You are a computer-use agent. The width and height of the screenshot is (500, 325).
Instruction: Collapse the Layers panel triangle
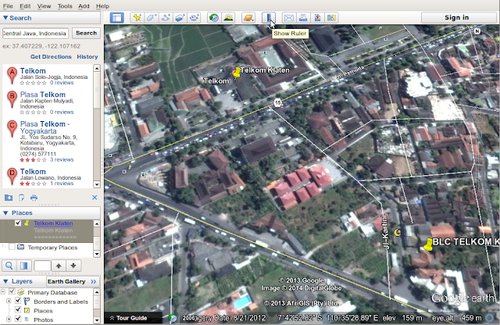5,281
